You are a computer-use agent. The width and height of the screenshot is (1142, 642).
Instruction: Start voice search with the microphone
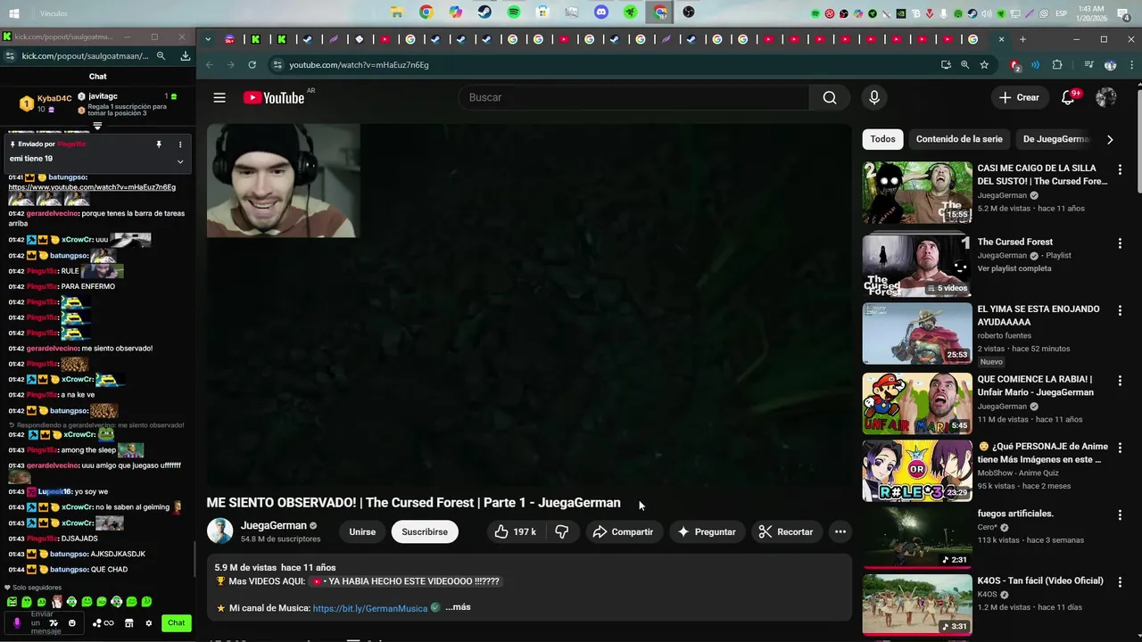874,97
